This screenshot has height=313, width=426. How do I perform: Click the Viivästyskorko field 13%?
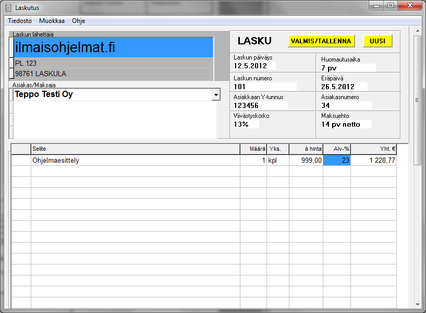246,124
